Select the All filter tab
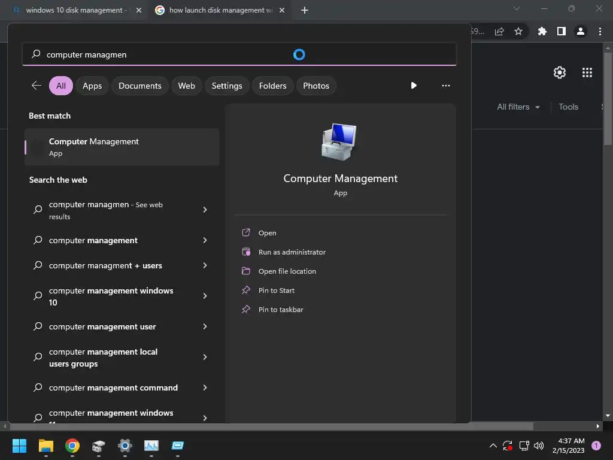 pos(61,86)
